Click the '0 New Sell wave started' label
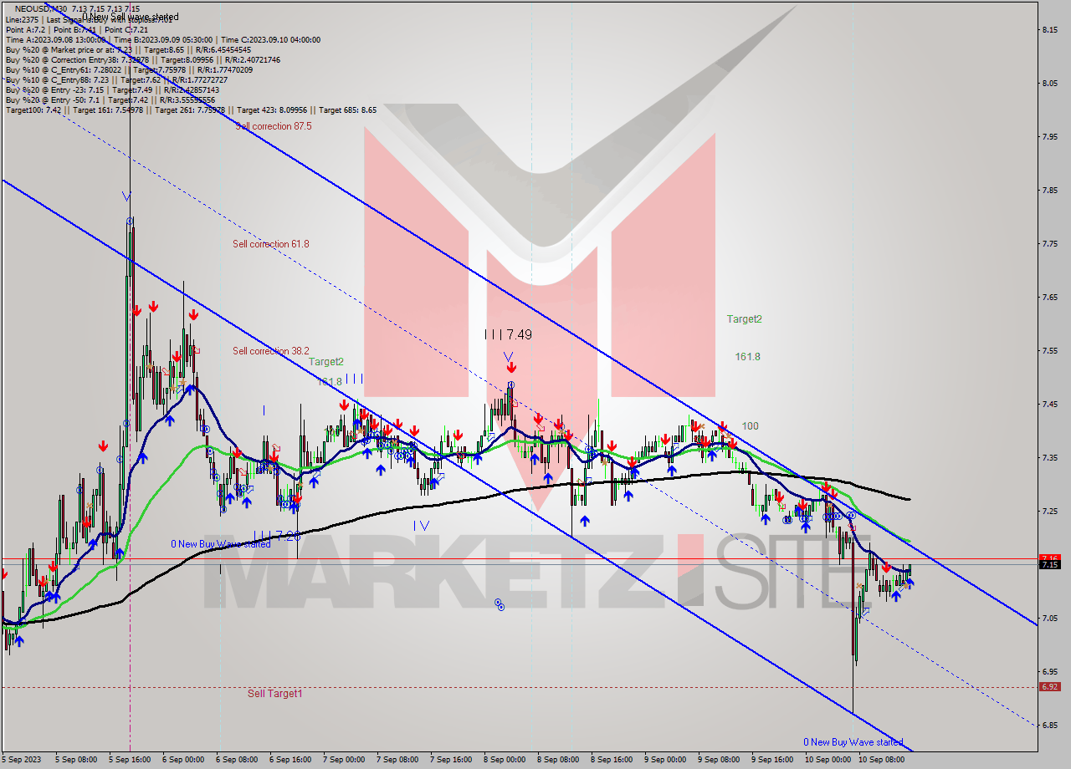1071x769 pixels. 131,17
